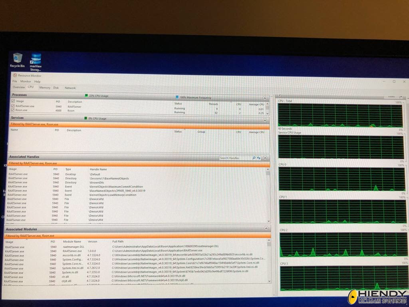Click the green CPU Usage indicator in Services
Screen dimensions: 409x307
point(85,118)
